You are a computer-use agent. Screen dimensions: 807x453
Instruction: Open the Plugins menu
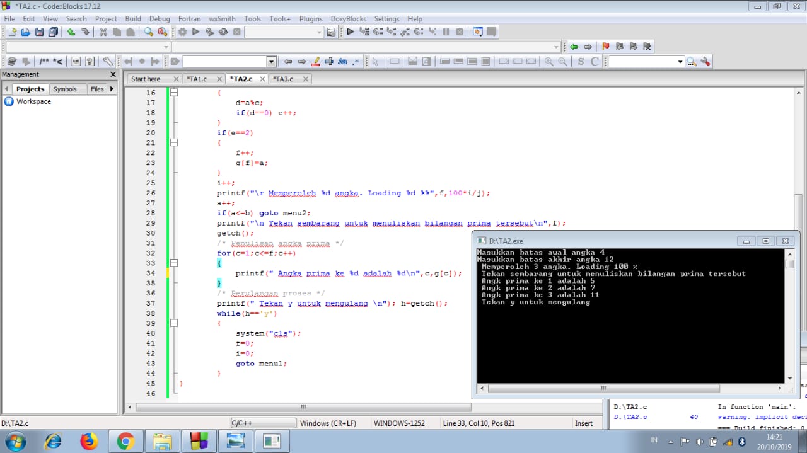311,19
